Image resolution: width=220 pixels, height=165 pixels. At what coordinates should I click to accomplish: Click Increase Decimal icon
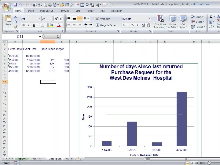pyautogui.click(x=144, y=25)
